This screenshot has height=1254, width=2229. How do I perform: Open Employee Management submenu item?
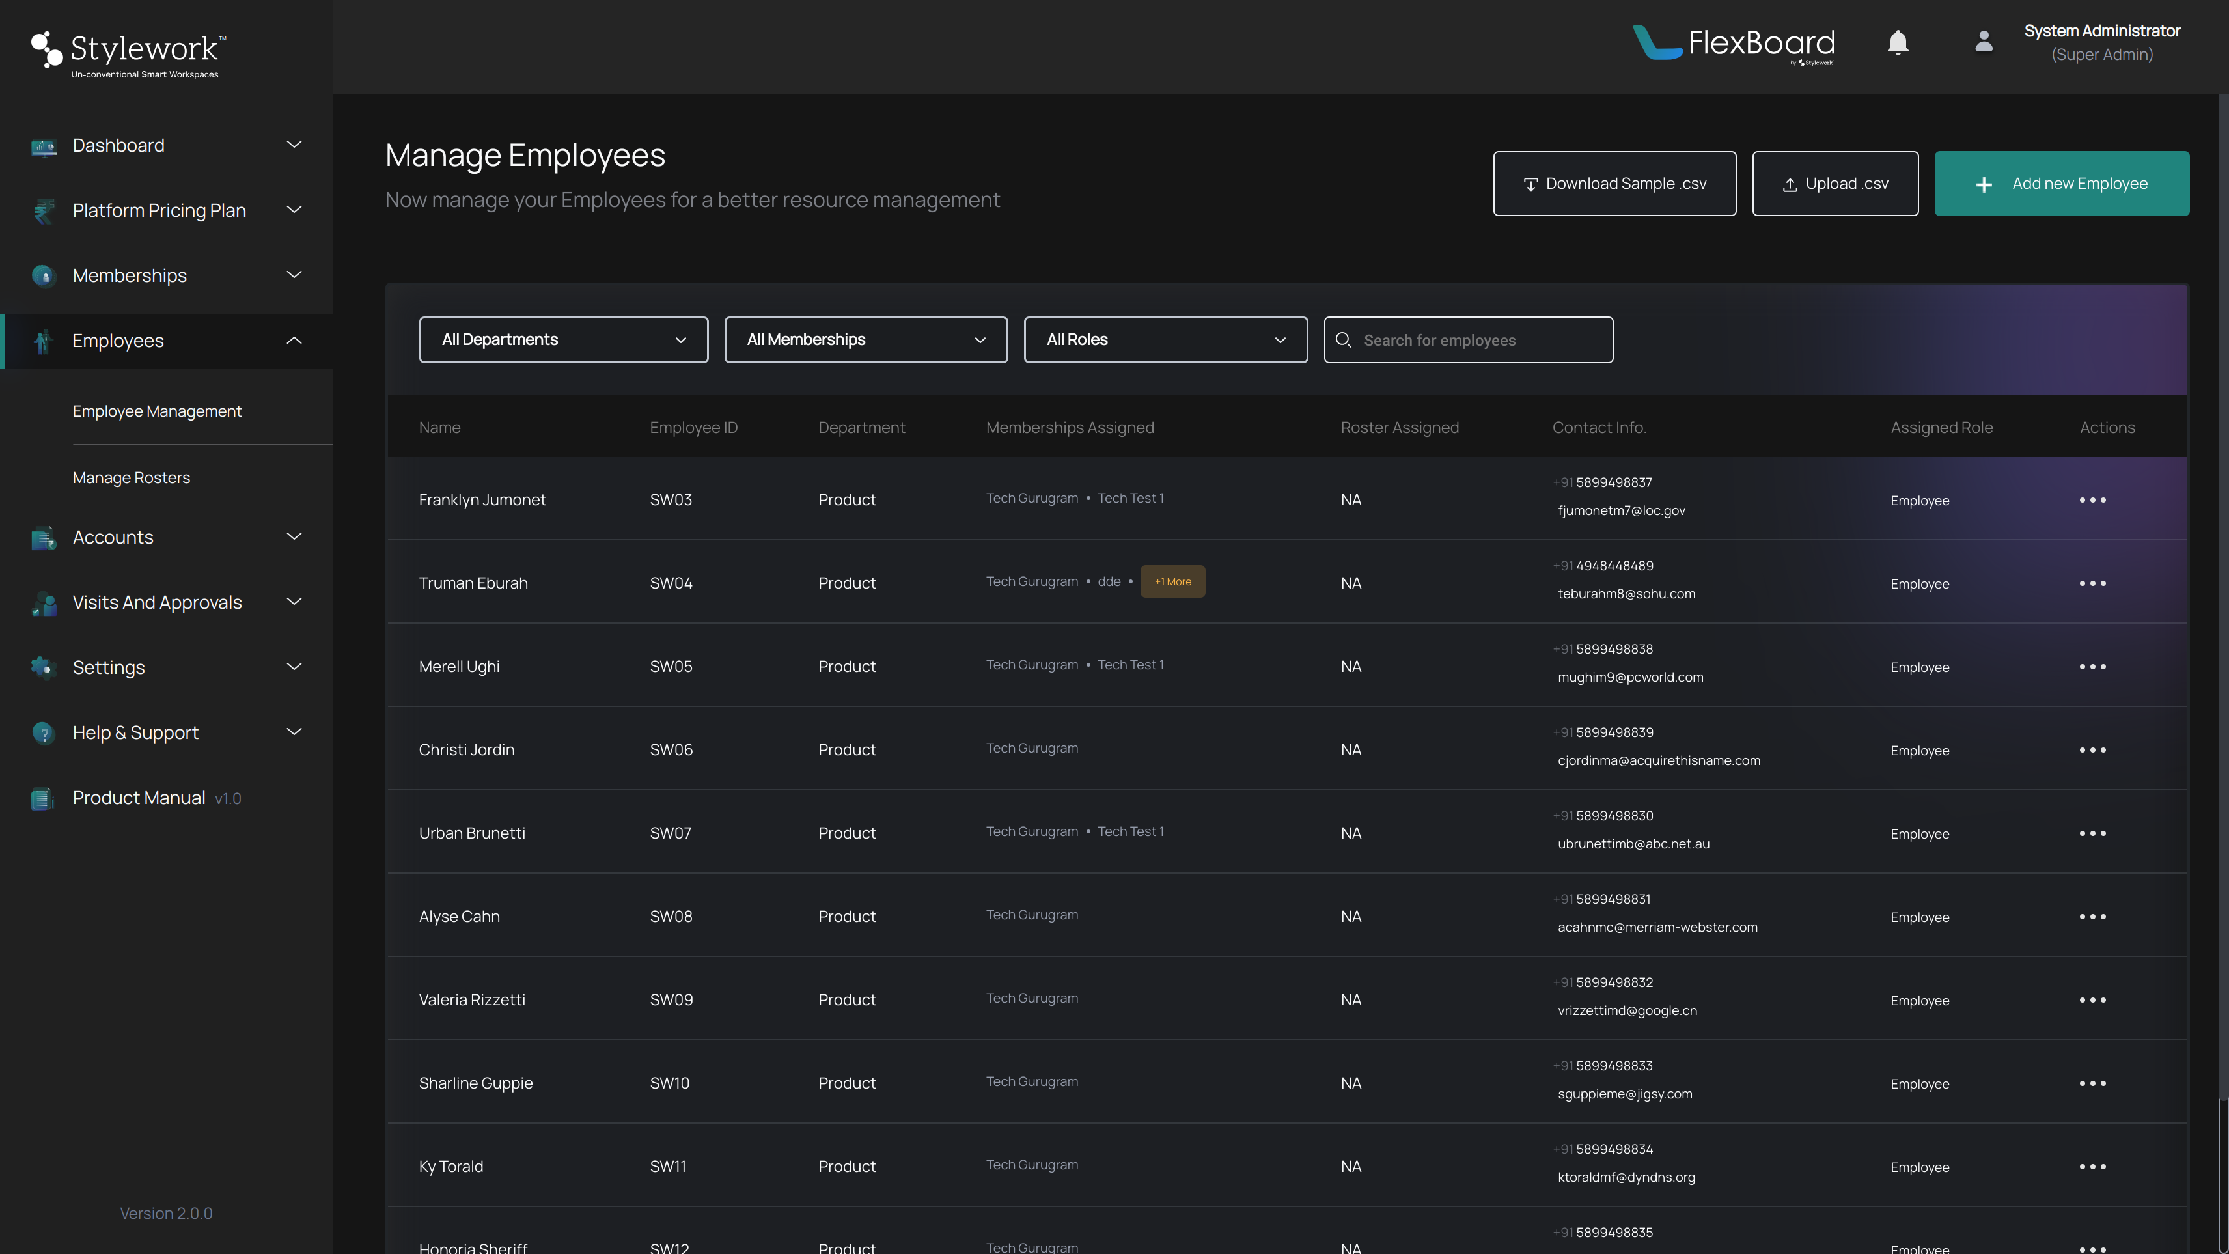point(157,411)
